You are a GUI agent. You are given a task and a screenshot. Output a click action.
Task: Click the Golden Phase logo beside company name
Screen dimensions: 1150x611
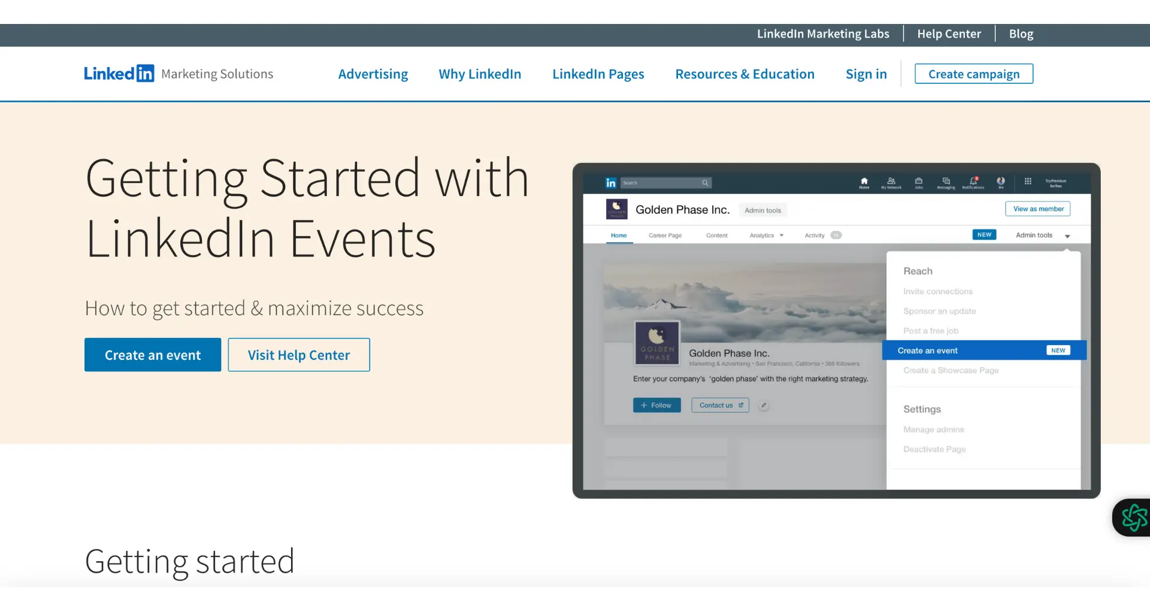[x=617, y=210]
